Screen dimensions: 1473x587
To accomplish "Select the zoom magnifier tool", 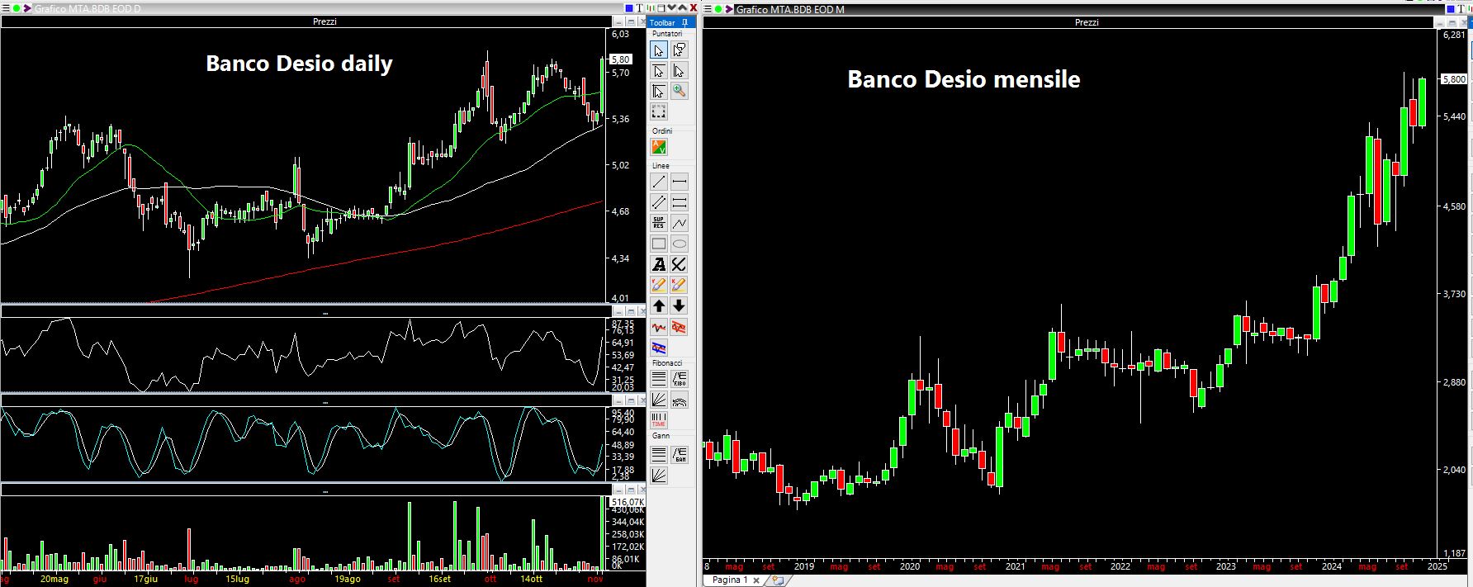I will pos(679,92).
